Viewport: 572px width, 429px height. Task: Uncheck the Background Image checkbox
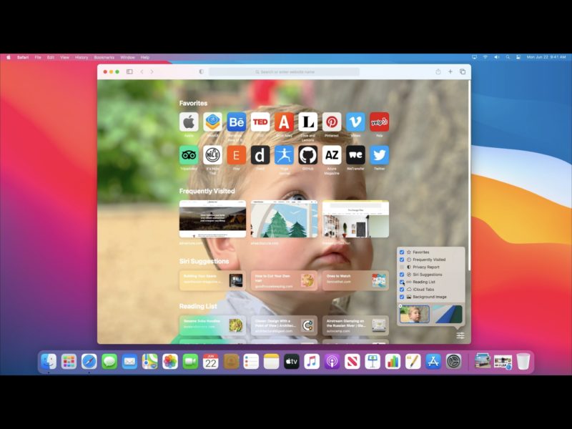point(402,297)
